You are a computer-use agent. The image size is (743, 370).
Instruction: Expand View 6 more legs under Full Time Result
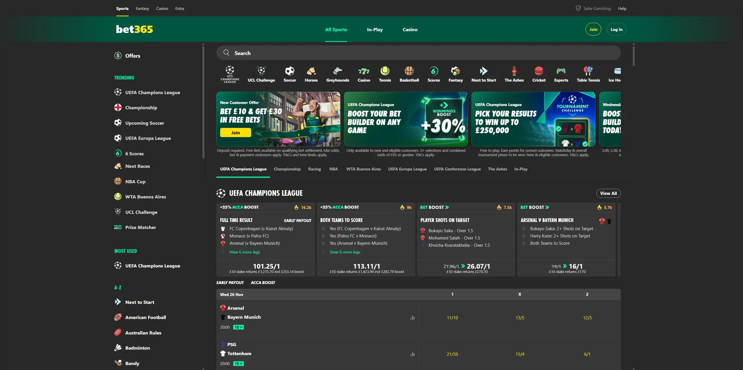244,252
